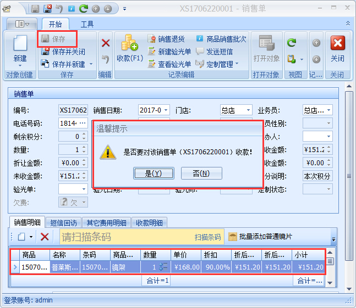Switch to the 工具 ribbon tab
Image resolution: width=356 pixels, height=308 pixels.
(x=87, y=24)
